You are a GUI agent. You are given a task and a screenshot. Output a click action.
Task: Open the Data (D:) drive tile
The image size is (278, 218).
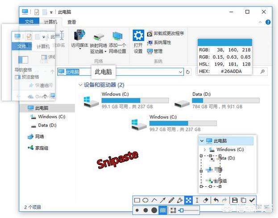point(217,100)
